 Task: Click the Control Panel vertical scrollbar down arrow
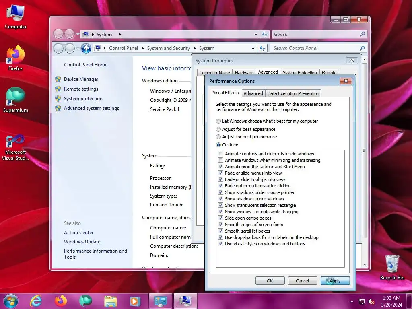365,265
